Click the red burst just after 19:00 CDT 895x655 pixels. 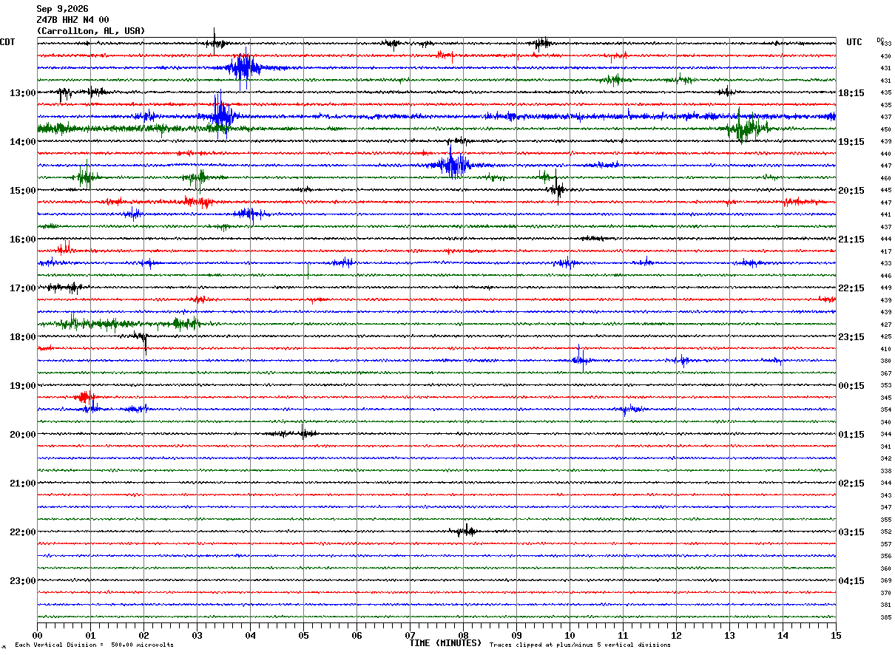tap(84, 398)
